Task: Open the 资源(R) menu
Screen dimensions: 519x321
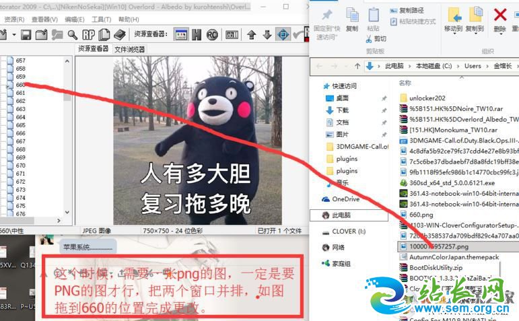Action: 14,20
